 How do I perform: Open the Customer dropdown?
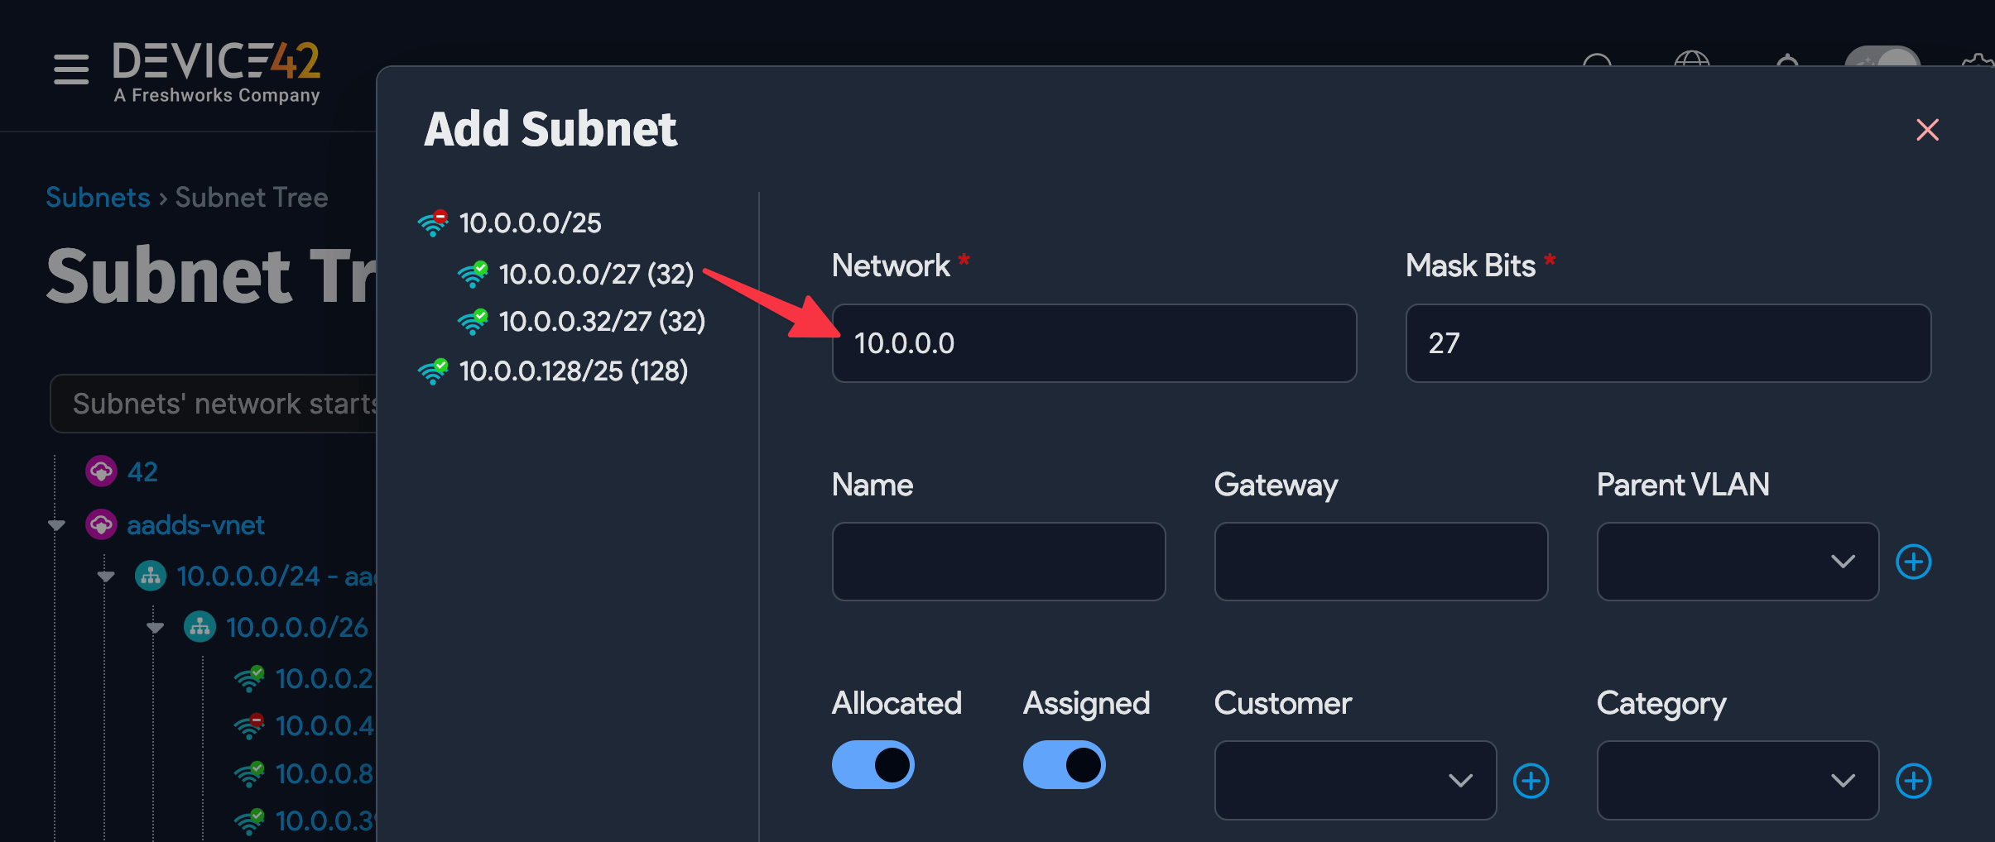pyautogui.click(x=1354, y=780)
